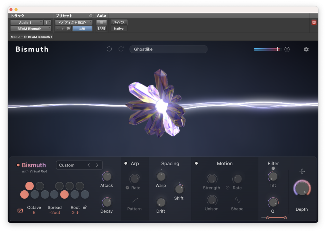The width and height of the screenshot is (326, 232).
Task: Click the MIDI ノード: BEAM Bismuth 1 label
Action: [32, 37]
